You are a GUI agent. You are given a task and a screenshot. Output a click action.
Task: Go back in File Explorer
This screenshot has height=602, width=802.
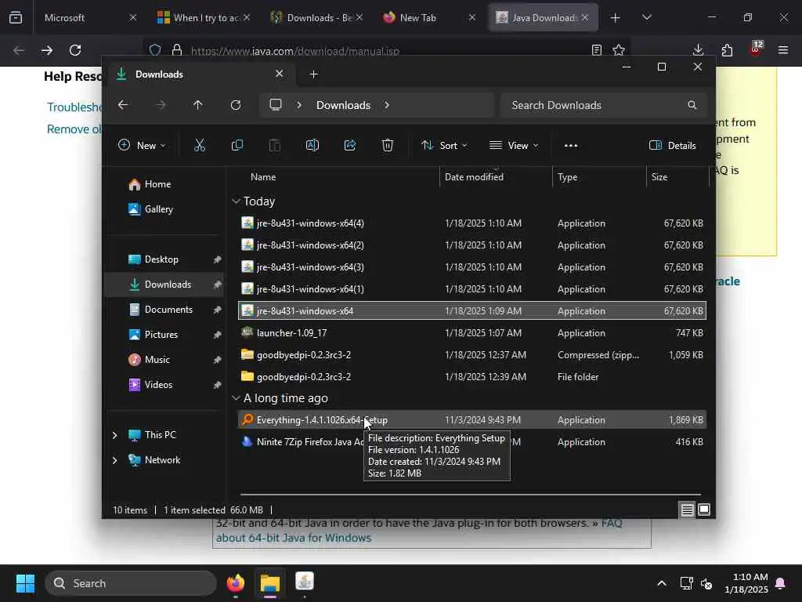click(x=123, y=105)
